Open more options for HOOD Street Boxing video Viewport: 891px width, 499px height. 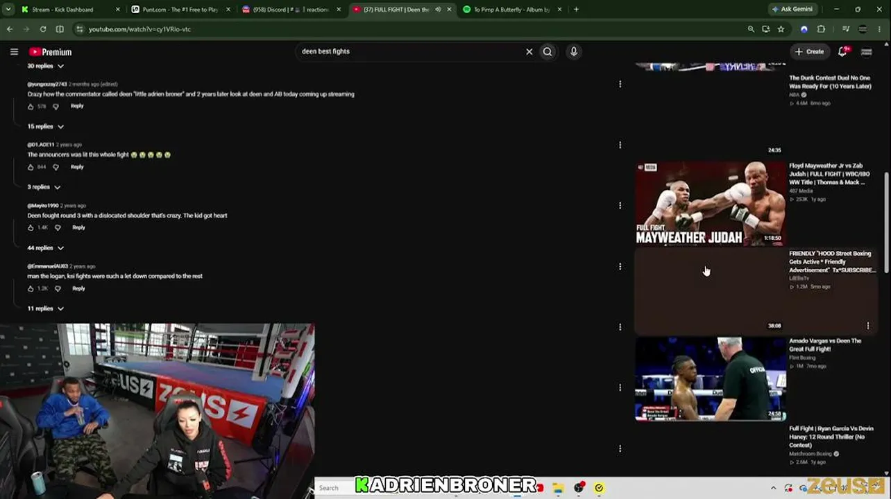coord(868,326)
